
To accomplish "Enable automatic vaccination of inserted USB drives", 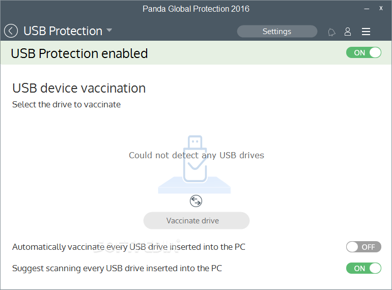I will click(x=363, y=247).
